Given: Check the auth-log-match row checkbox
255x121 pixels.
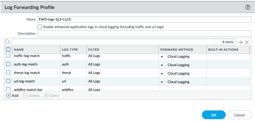Looking at the screenshot, I should [8, 64].
